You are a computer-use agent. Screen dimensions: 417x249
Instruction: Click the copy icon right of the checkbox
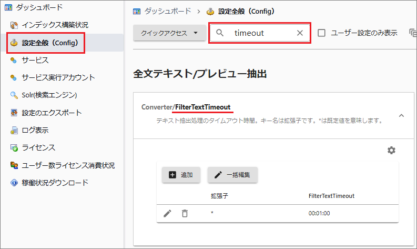(x=412, y=33)
